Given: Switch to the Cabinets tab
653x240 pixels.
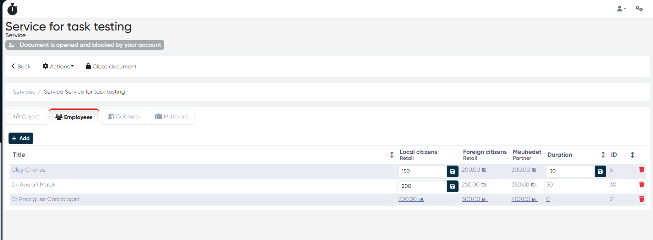Looking at the screenshot, I should click(x=124, y=117).
